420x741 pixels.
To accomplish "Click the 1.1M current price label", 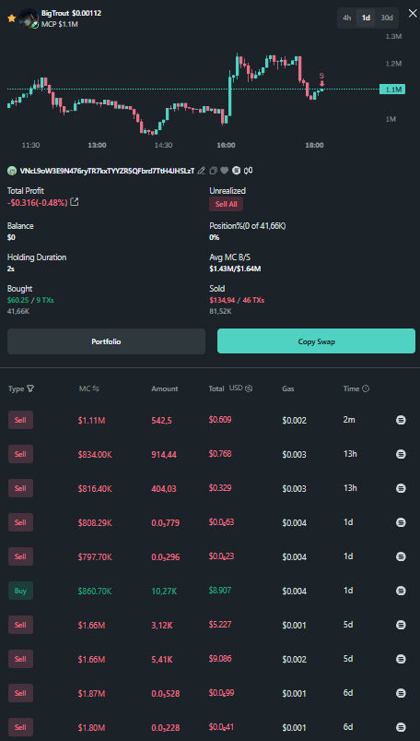I will [392, 90].
